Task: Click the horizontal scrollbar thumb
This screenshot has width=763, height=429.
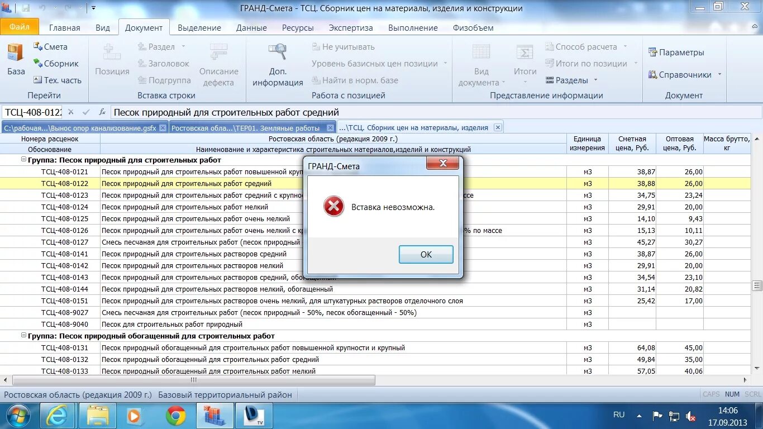Action: pos(193,380)
